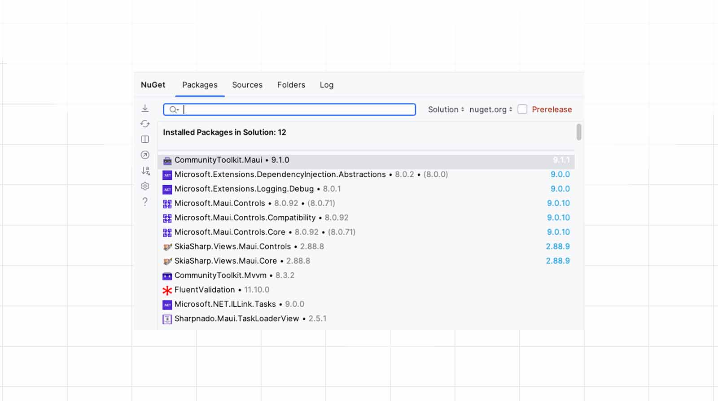718x401 pixels.
Task: Click the search magnifier icon in search box
Action: click(174, 109)
